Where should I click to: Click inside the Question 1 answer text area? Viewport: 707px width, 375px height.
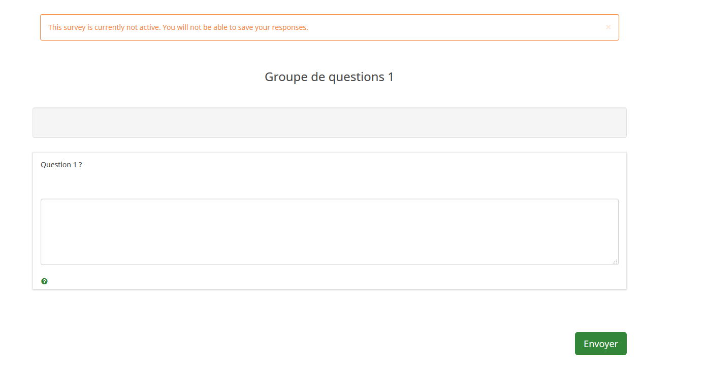[x=329, y=232]
